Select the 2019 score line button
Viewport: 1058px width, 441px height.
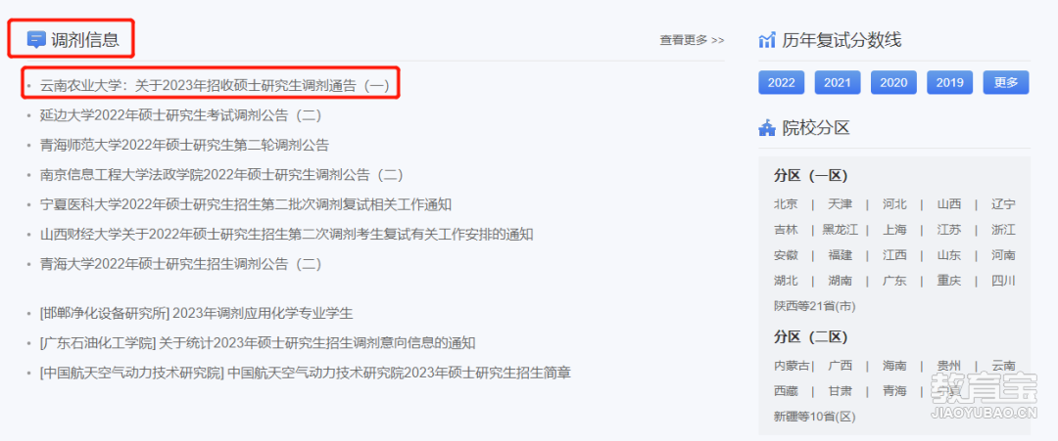[x=949, y=83]
